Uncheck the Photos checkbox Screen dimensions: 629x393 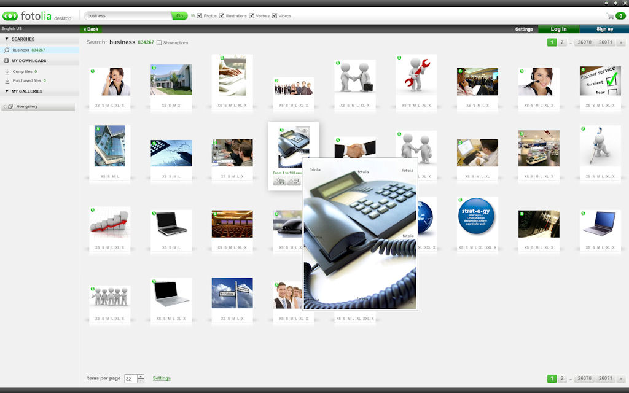click(200, 15)
